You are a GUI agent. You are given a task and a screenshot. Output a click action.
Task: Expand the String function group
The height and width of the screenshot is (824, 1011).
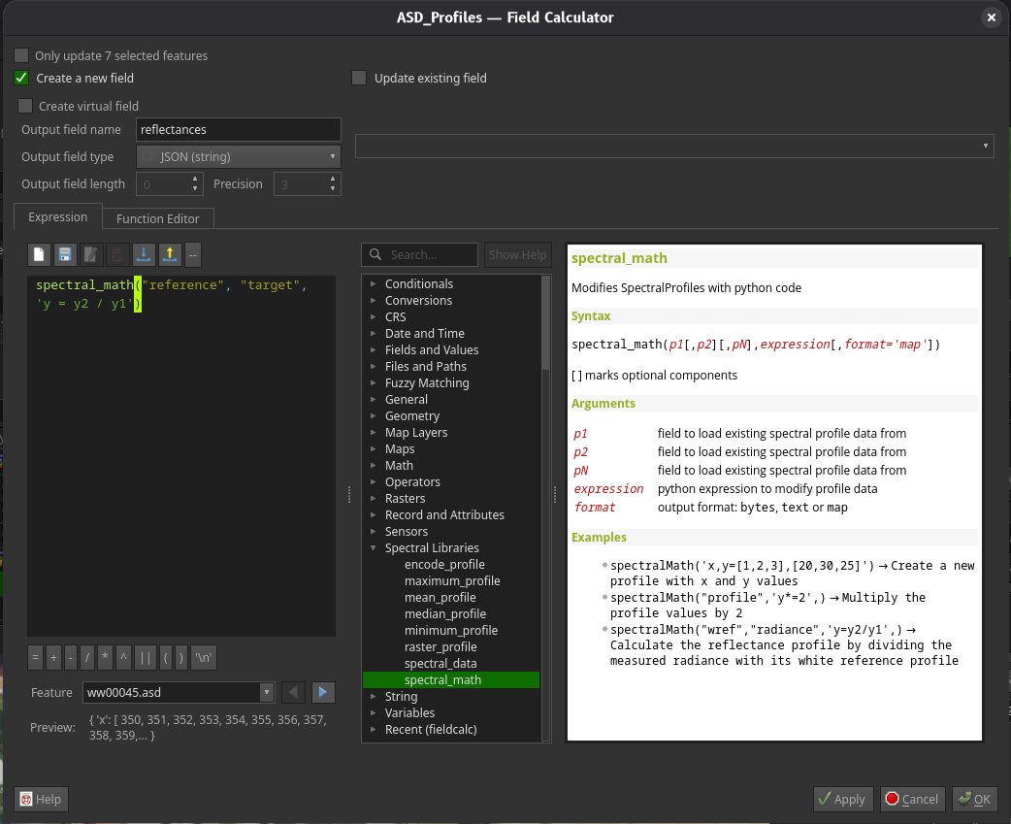pos(373,696)
